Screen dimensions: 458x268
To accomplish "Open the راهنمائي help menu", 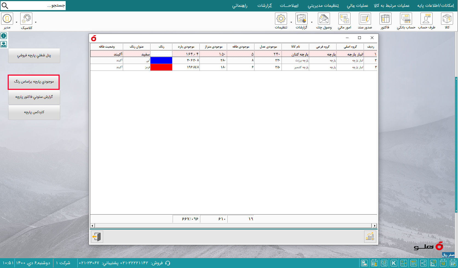I will click(x=240, y=6).
